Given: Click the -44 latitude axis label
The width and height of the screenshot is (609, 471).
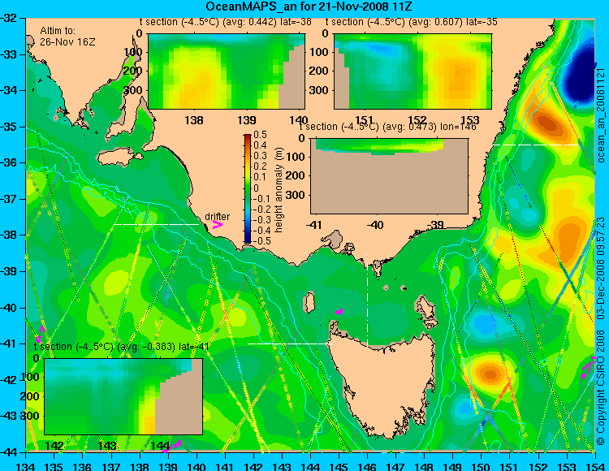Looking at the screenshot, I should 9,452.
